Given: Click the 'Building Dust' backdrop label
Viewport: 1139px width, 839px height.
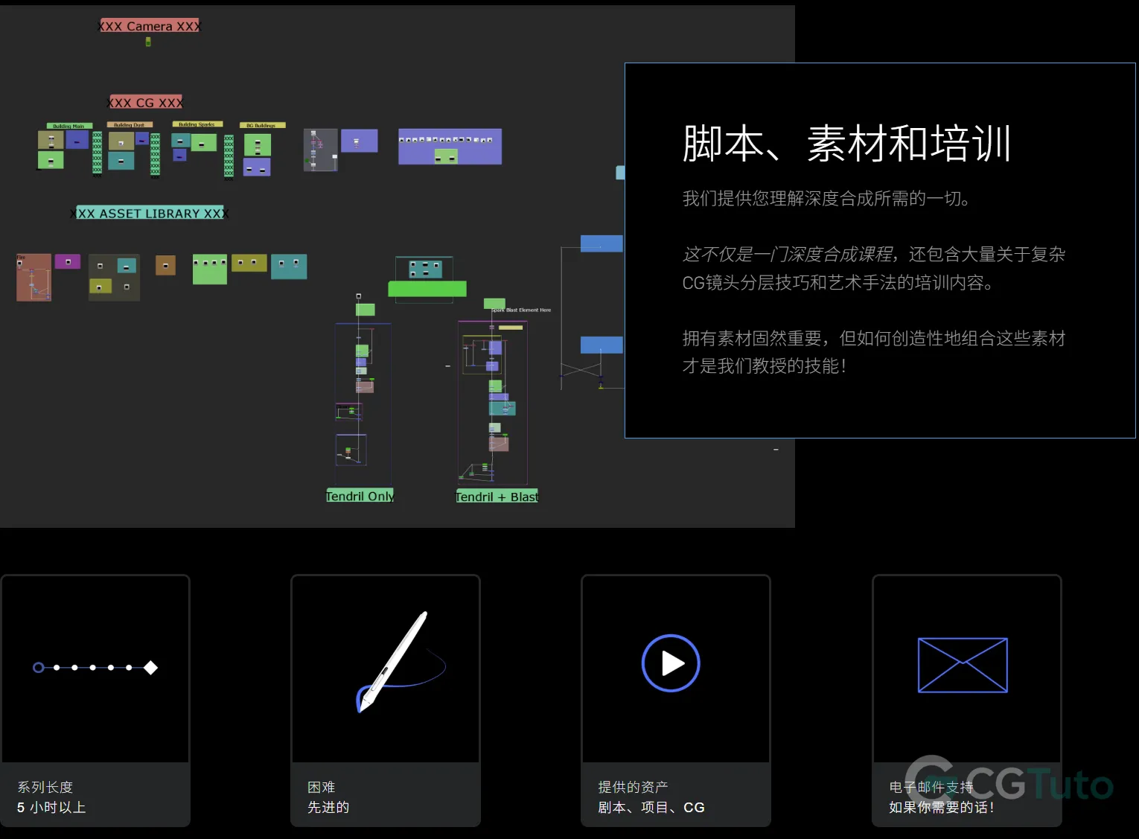Looking at the screenshot, I should (130, 124).
